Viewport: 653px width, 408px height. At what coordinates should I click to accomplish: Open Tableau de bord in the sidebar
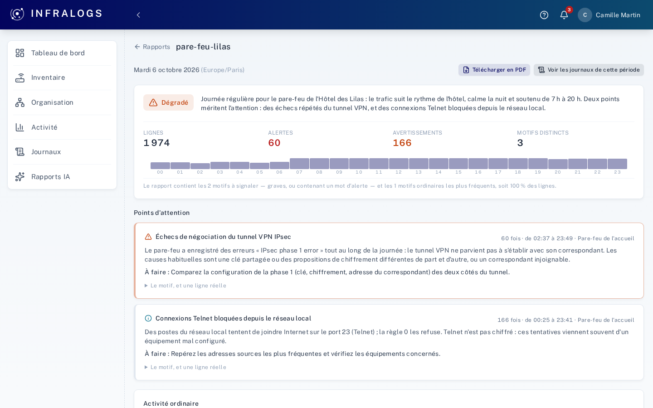pyautogui.click(x=62, y=53)
